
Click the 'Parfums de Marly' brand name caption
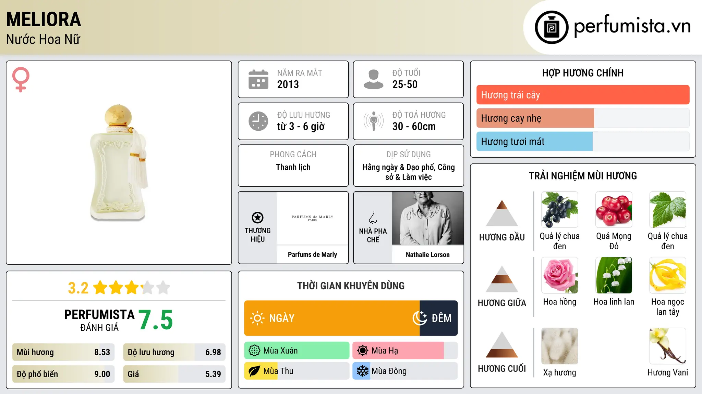click(x=312, y=254)
